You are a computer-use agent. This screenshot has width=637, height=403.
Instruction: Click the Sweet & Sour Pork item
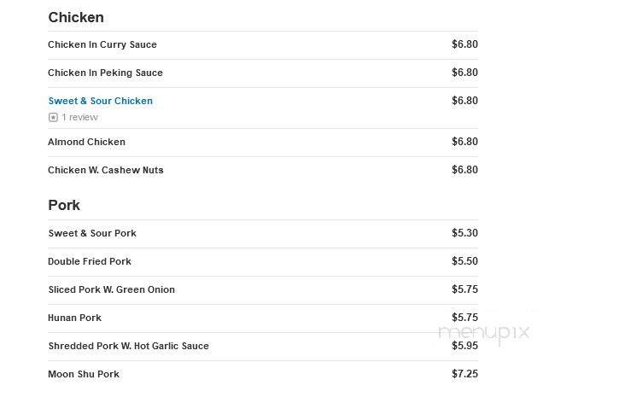tap(92, 233)
